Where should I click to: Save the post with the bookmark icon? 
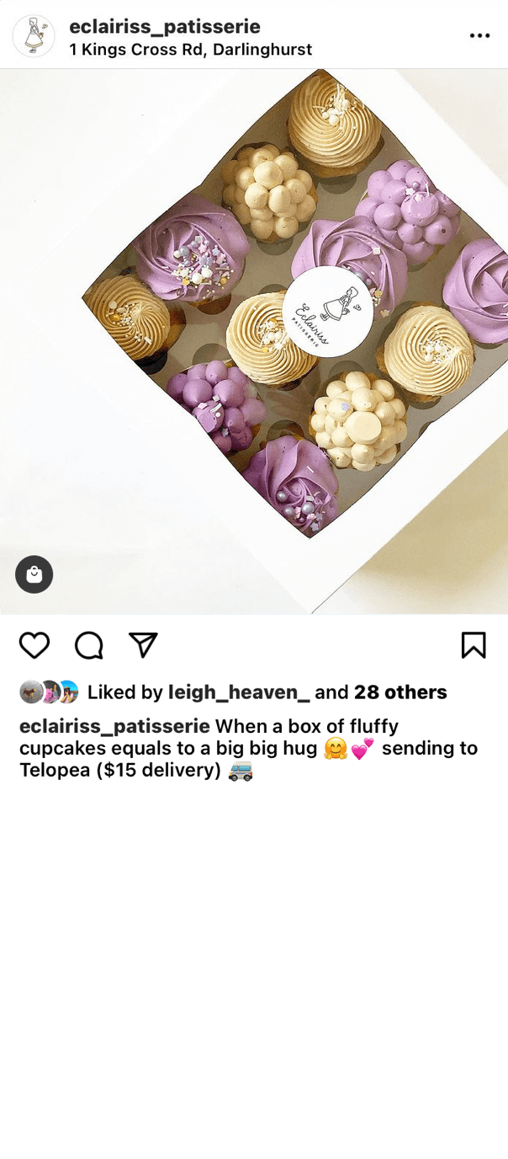[x=474, y=645]
